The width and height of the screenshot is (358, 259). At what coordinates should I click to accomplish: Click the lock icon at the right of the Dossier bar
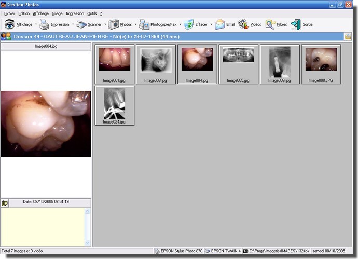coord(347,36)
